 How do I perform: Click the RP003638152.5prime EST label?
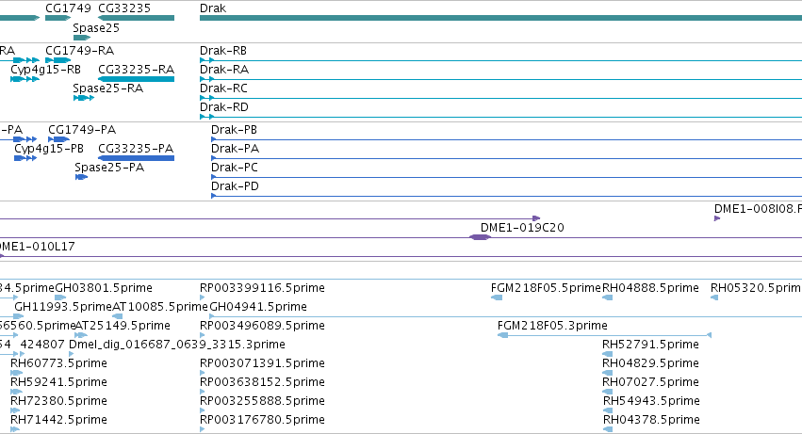pos(262,383)
